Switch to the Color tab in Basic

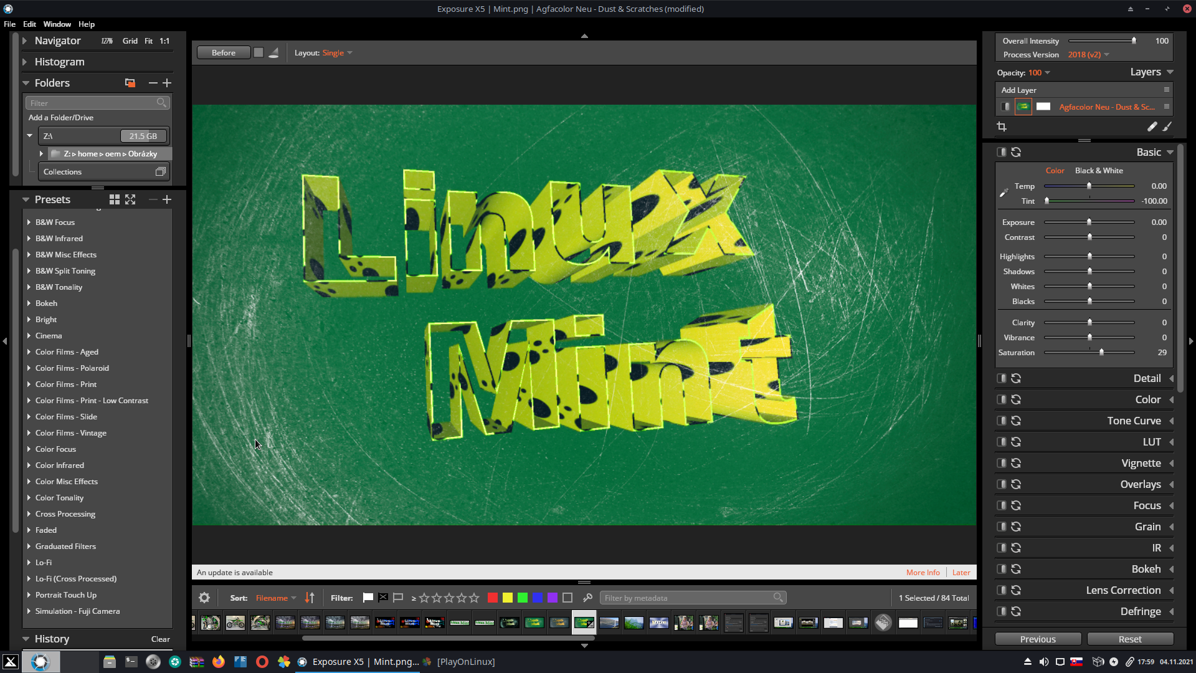point(1055,171)
